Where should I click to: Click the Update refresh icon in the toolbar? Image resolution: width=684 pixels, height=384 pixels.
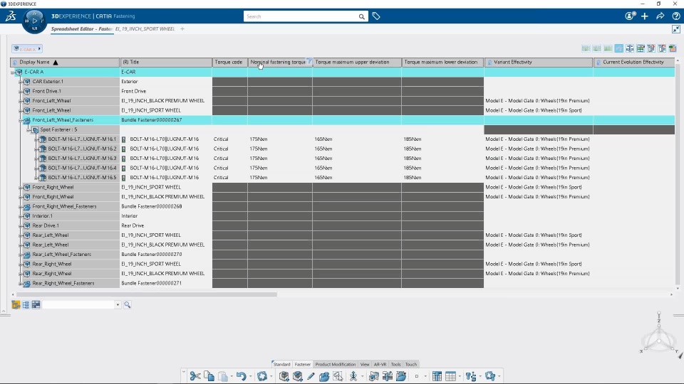[261, 376]
